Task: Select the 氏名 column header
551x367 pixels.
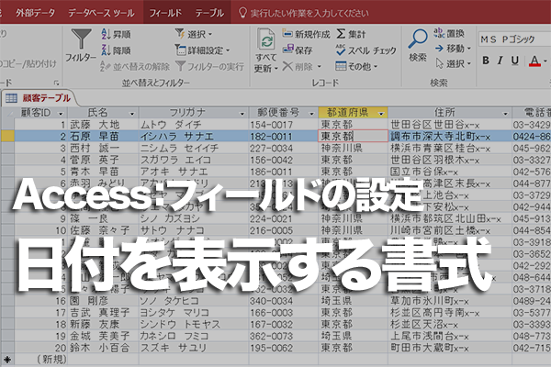Action: [97, 113]
